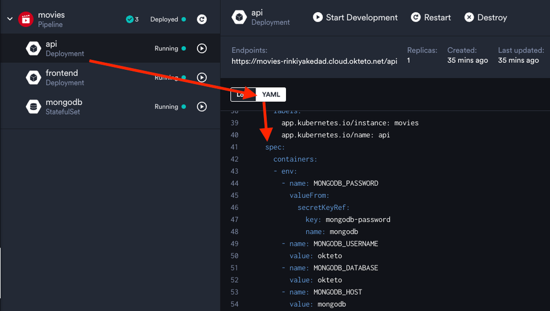Select the mongodb StatefulSet row
The height and width of the screenshot is (311, 550).
click(x=110, y=107)
